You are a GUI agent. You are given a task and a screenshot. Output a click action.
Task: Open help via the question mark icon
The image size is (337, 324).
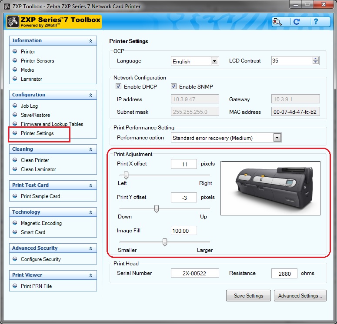pyautogui.click(x=316, y=22)
